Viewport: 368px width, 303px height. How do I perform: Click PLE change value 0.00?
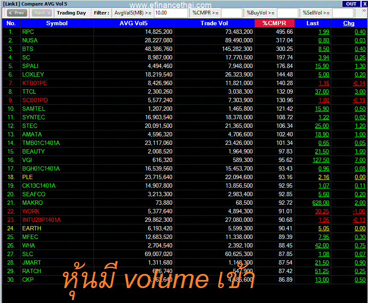[360, 177]
